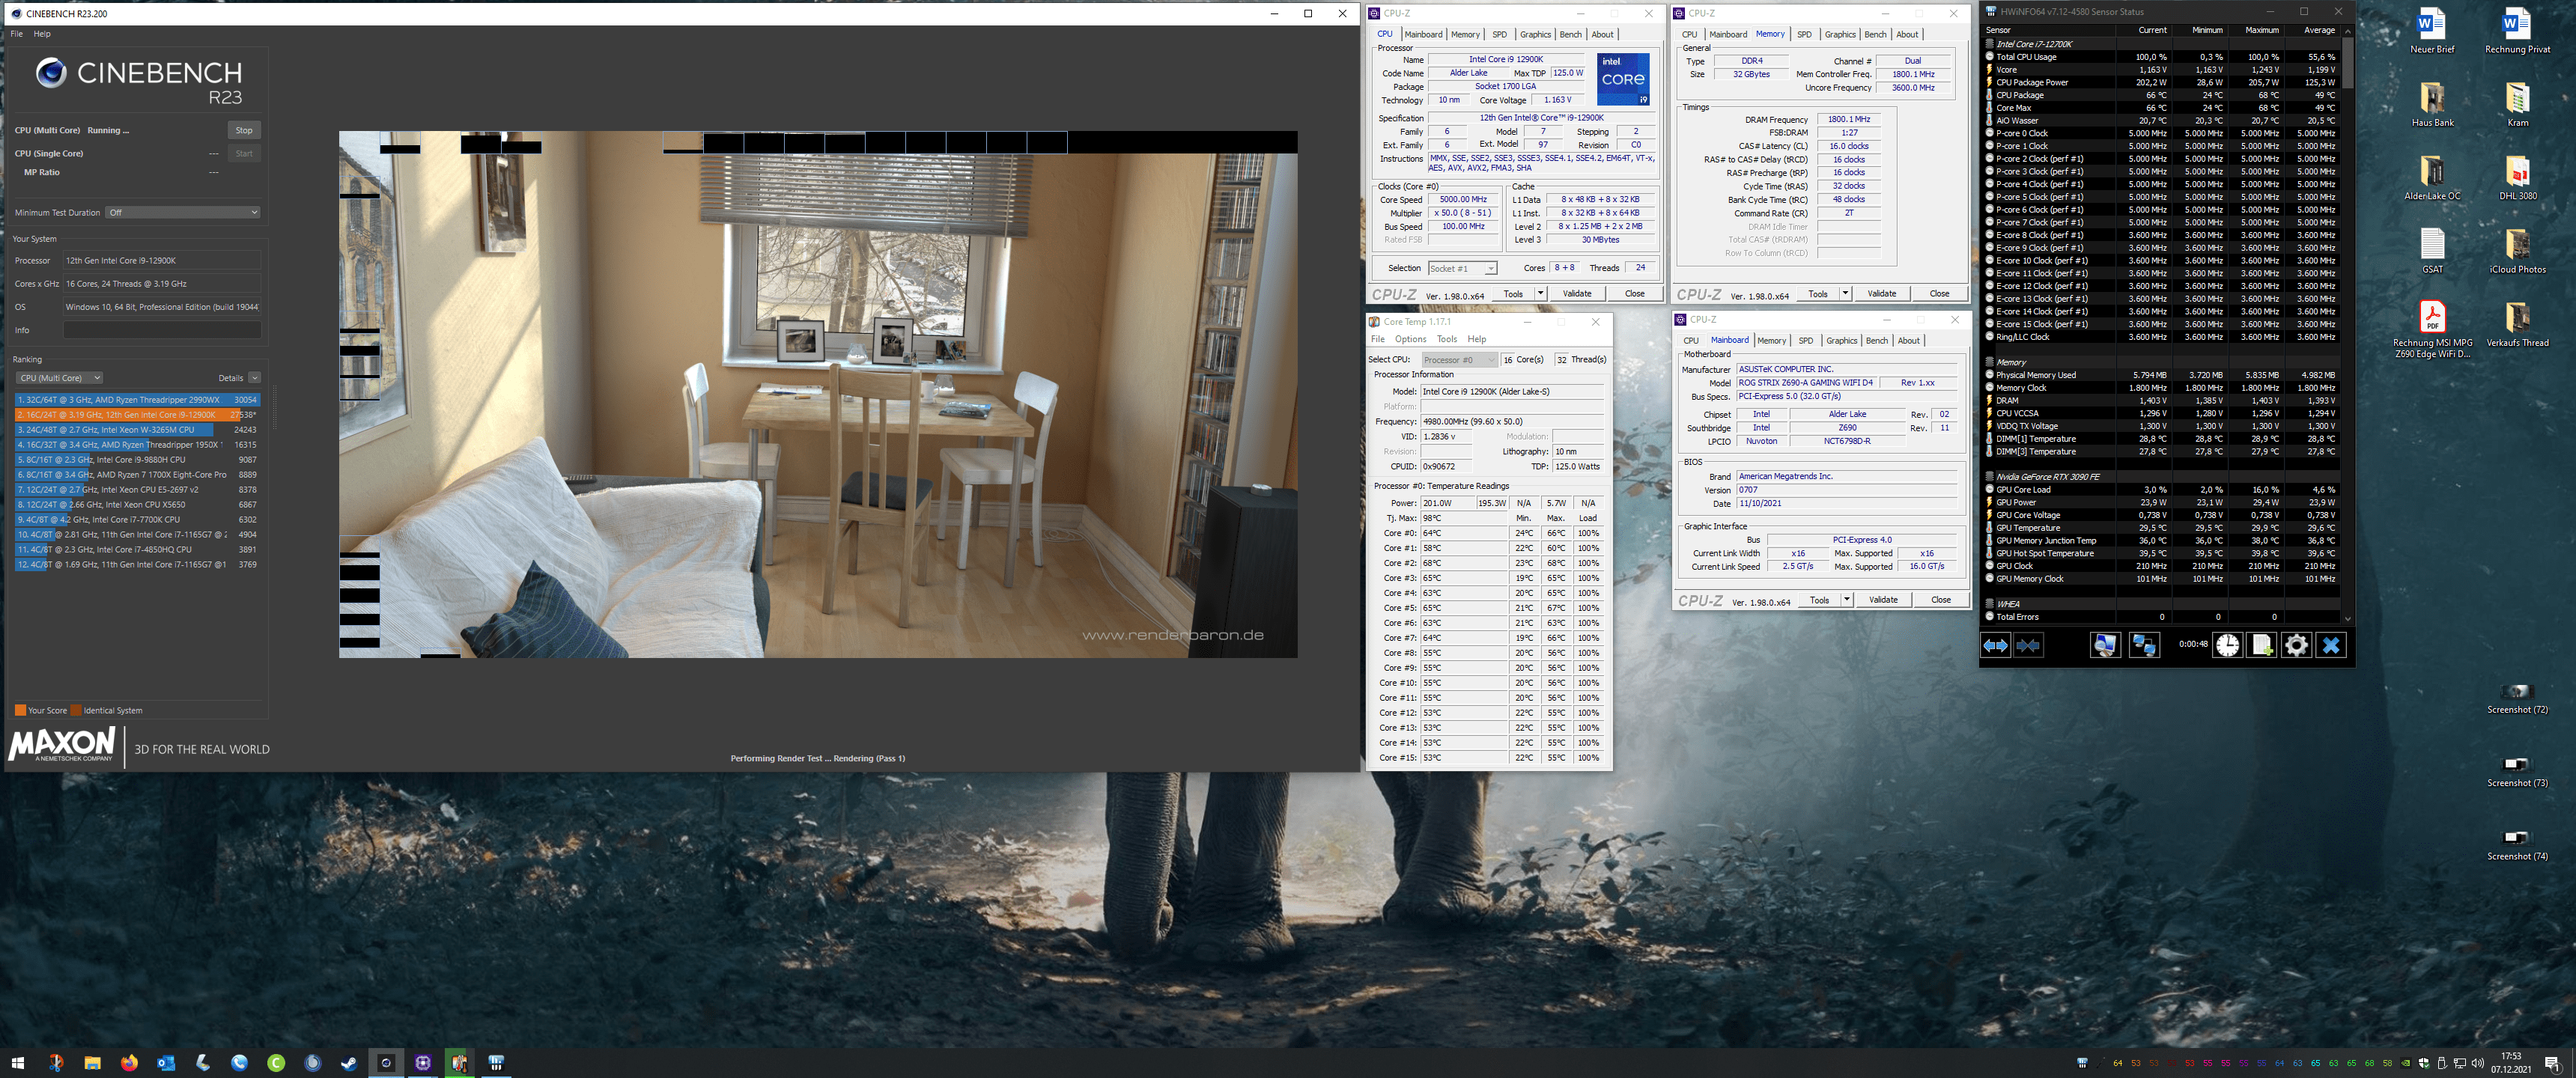
Task: Click Cinebench Single Core Start button
Action: coord(244,153)
